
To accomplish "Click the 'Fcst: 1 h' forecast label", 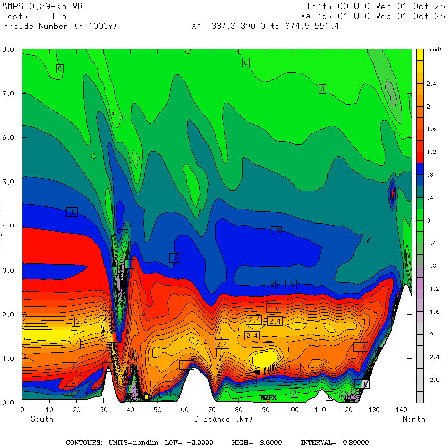I will point(34,16).
